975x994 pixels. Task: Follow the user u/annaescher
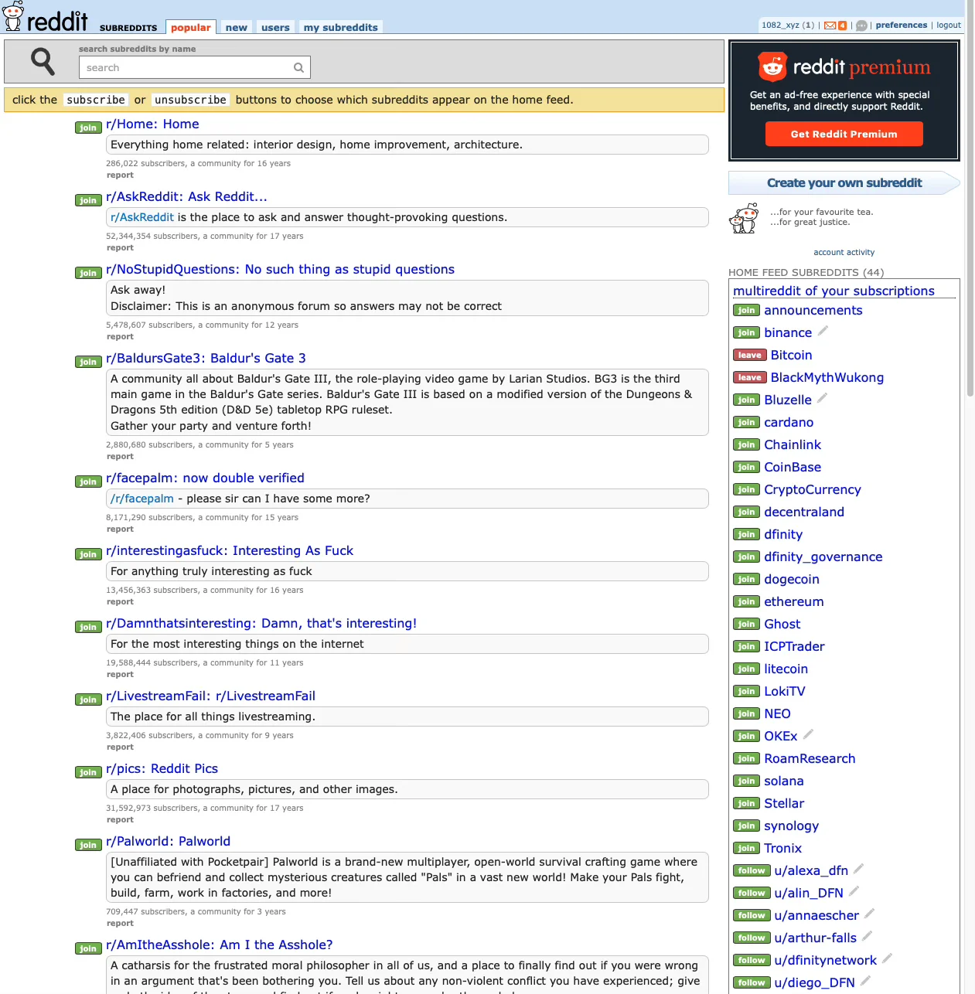pyautogui.click(x=751, y=916)
